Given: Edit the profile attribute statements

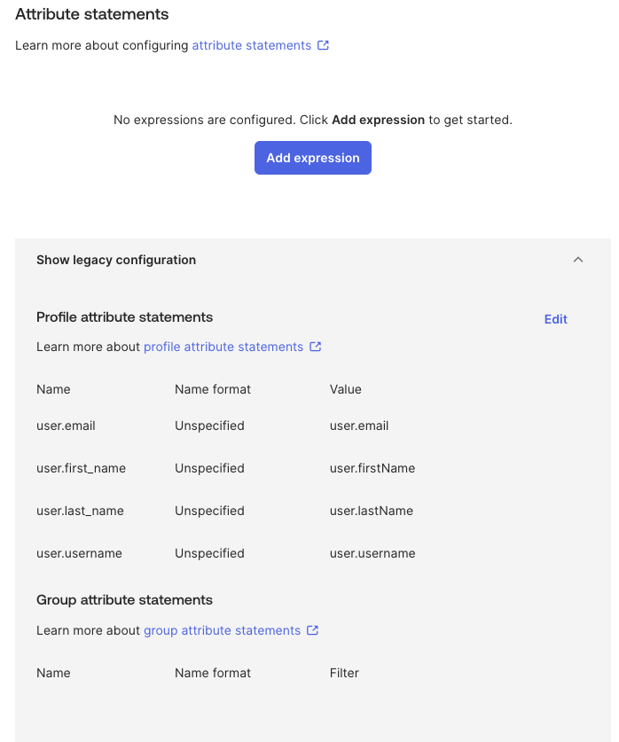Looking at the screenshot, I should pos(555,319).
